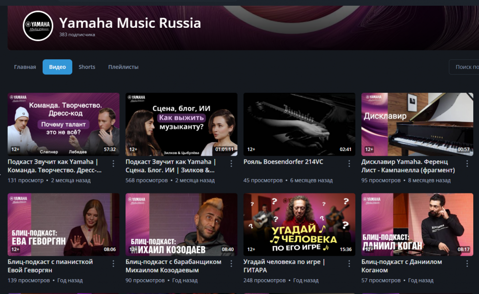Click title Угадай человека по игре | ГИТАРА
Image resolution: width=479 pixels, height=294 pixels.
(x=284, y=266)
